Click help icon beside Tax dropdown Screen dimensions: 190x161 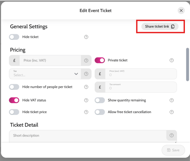pos(86,74)
